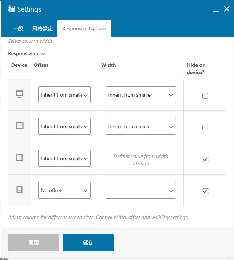Uncheck hide on portrait tablet checkbox

(205, 159)
